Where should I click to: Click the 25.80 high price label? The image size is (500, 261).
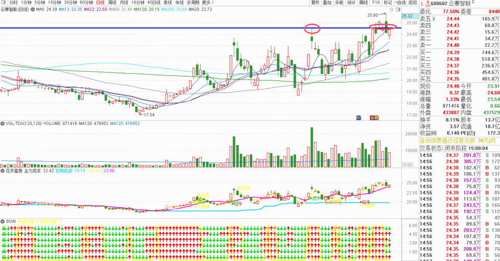tap(373, 15)
